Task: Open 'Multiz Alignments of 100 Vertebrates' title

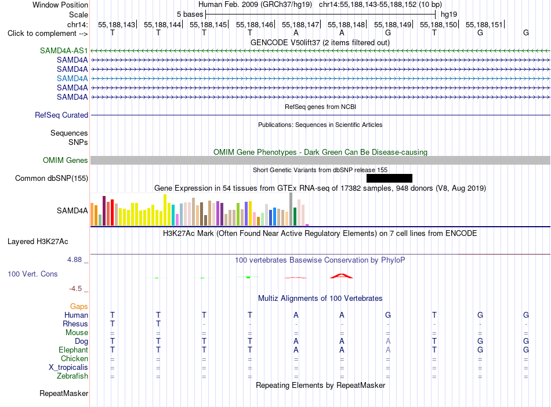Action: click(x=320, y=299)
